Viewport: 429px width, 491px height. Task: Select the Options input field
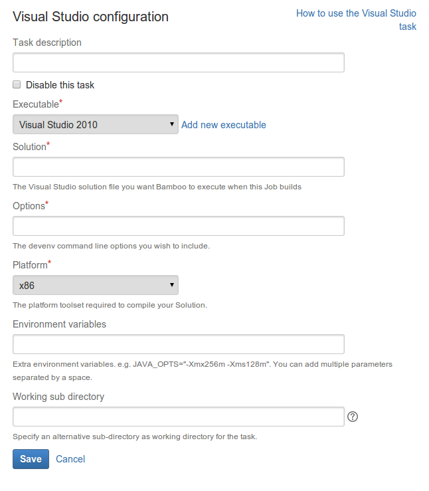click(x=179, y=226)
